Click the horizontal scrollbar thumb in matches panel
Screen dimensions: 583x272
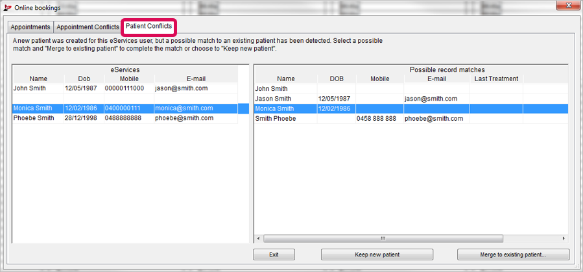[x=383, y=238]
